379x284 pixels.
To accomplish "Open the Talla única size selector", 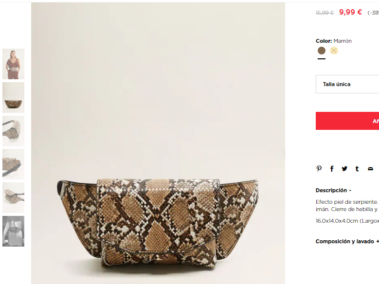I will click(347, 84).
